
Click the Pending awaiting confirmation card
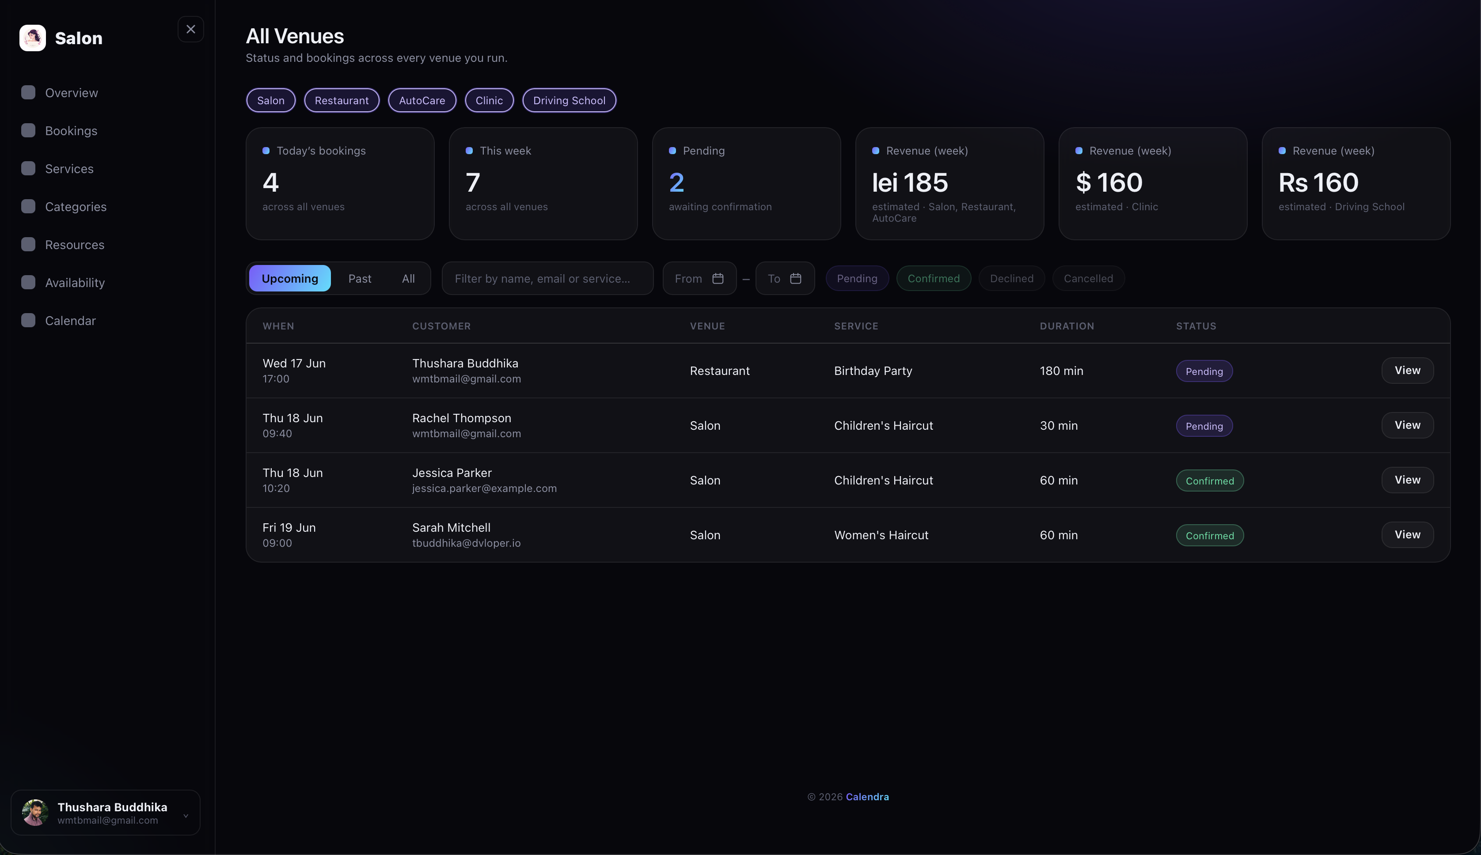[x=747, y=184]
